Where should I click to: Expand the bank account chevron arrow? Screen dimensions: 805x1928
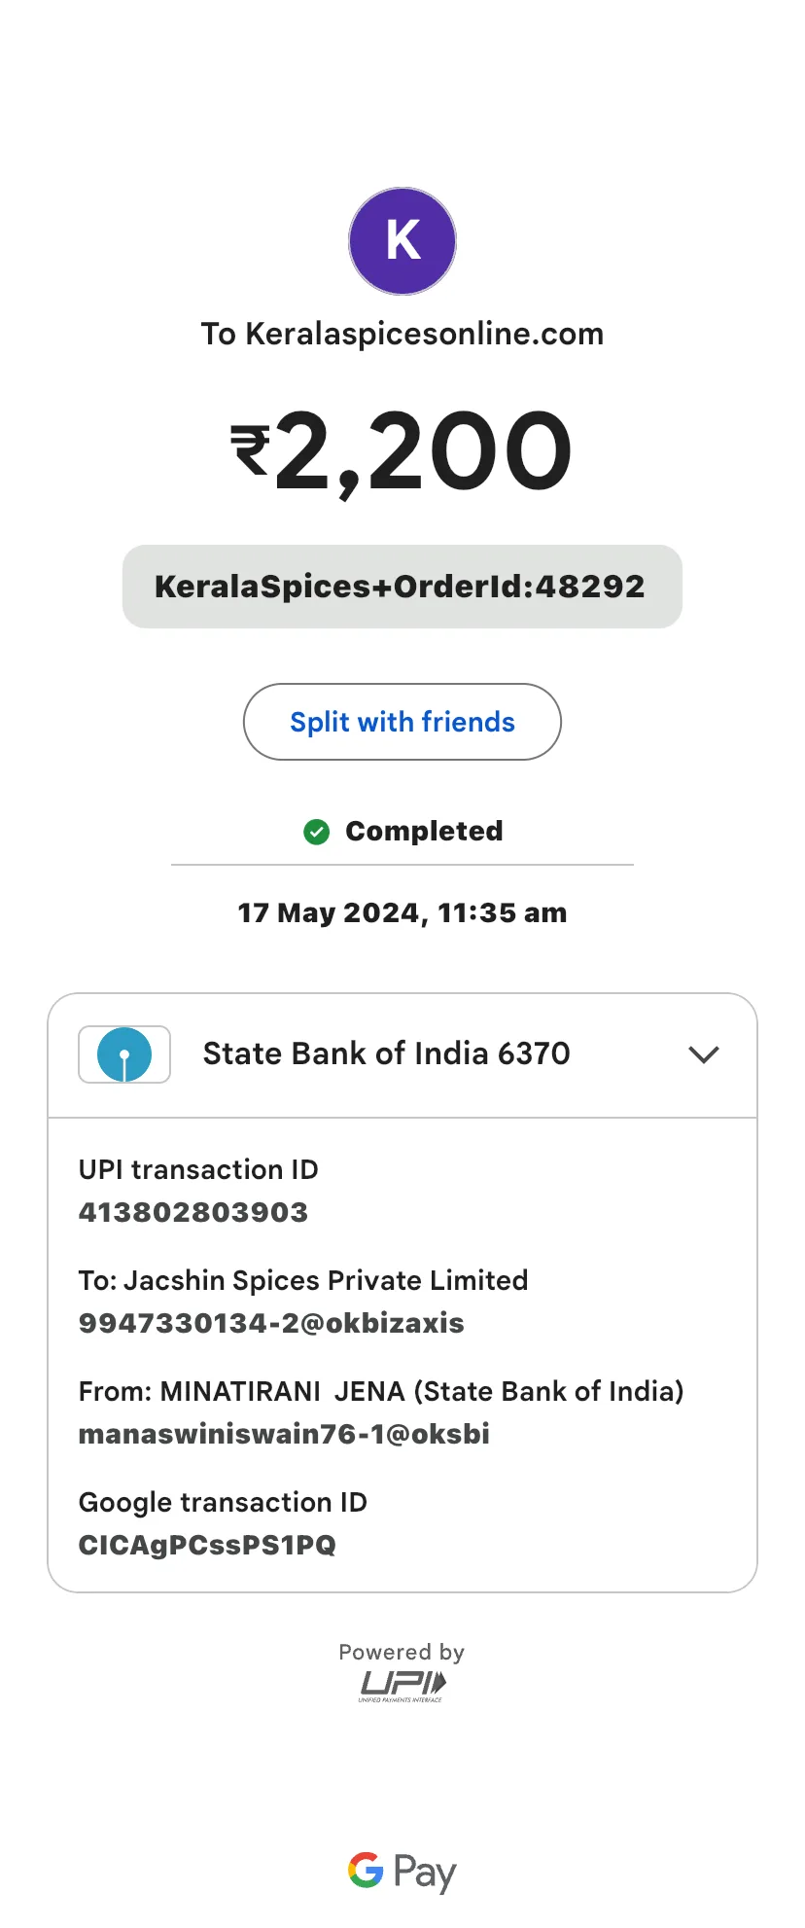coord(704,1054)
